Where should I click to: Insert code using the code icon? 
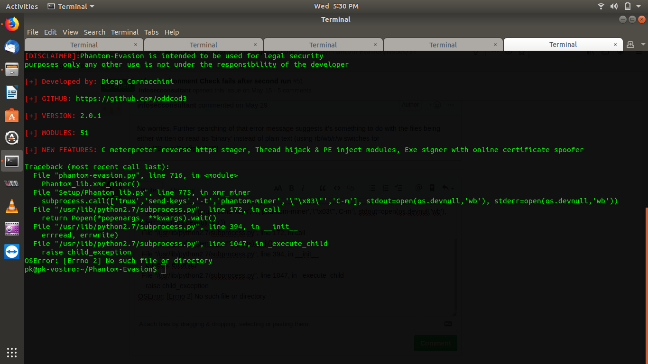(337, 188)
